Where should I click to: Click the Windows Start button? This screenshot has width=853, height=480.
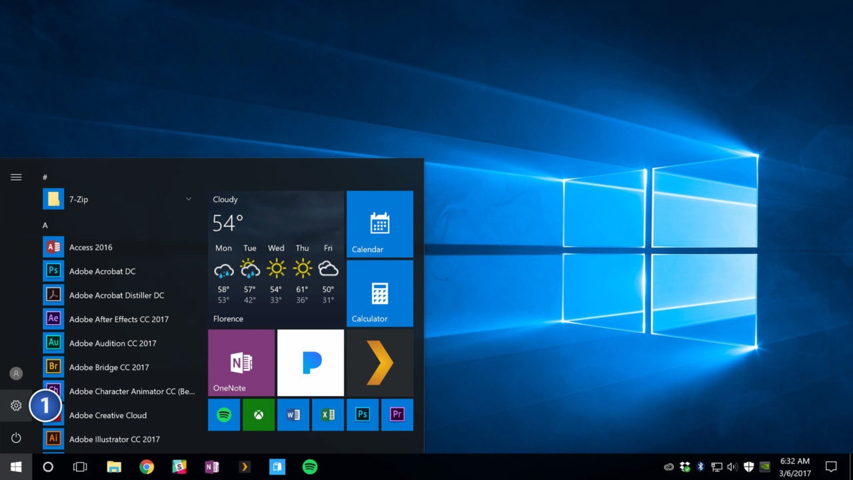coord(16,467)
